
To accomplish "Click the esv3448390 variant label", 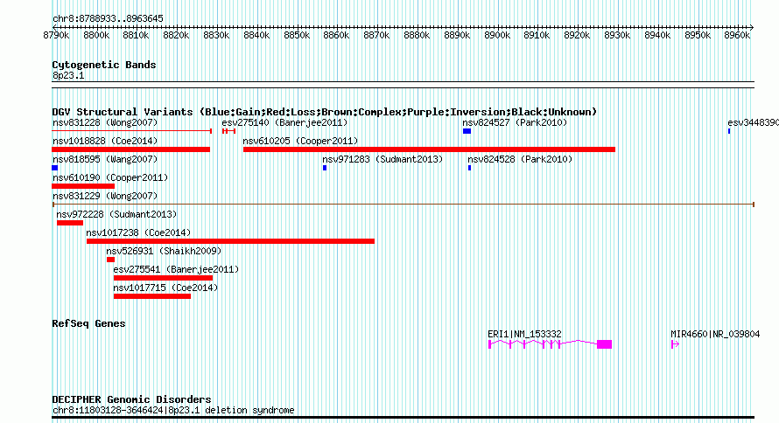I will [753, 122].
